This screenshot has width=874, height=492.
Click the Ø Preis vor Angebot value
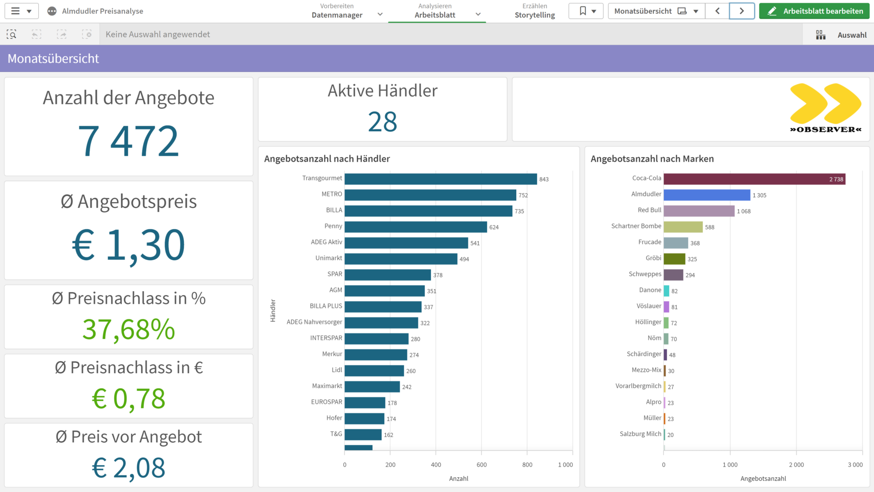pos(129,468)
